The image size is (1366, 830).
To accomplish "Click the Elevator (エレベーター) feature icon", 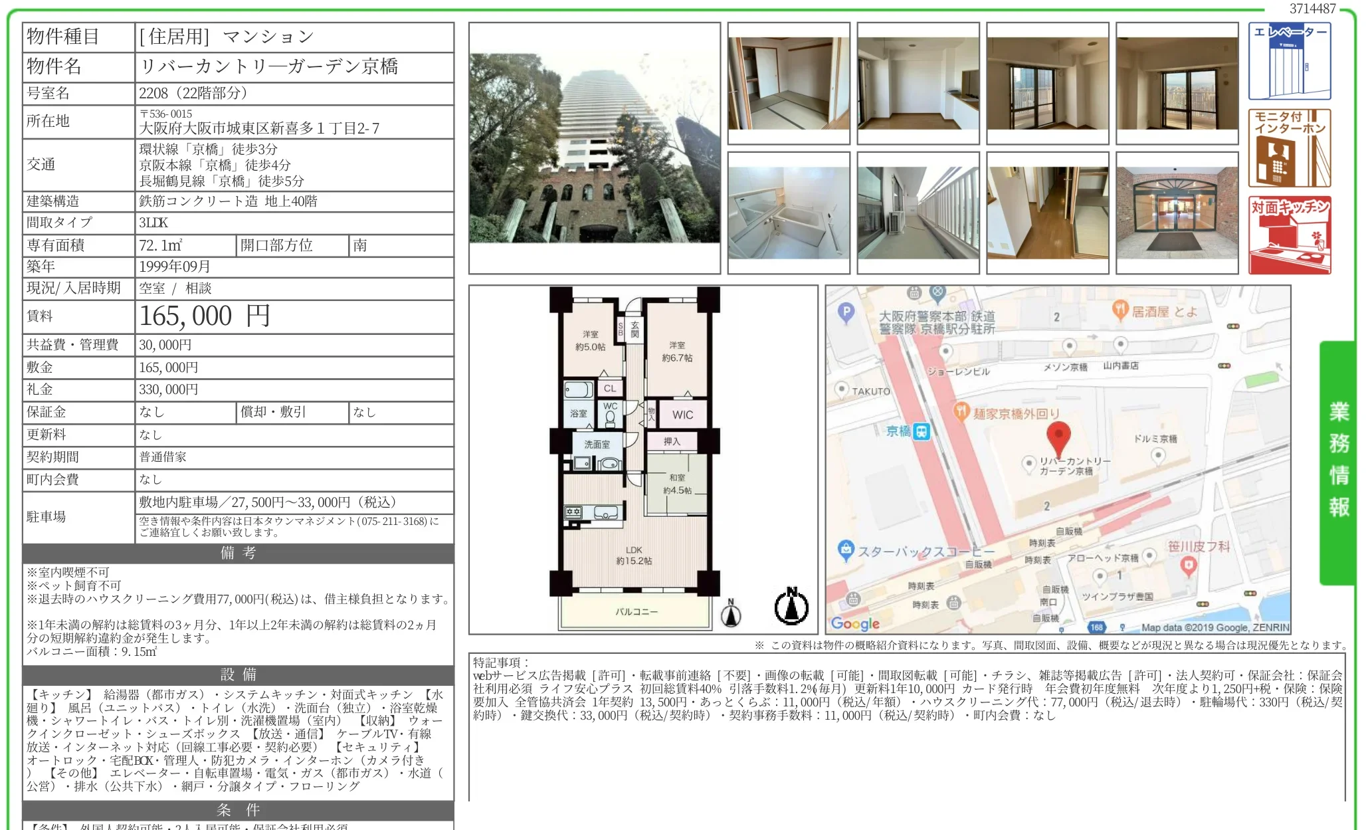I will 1289,62.
